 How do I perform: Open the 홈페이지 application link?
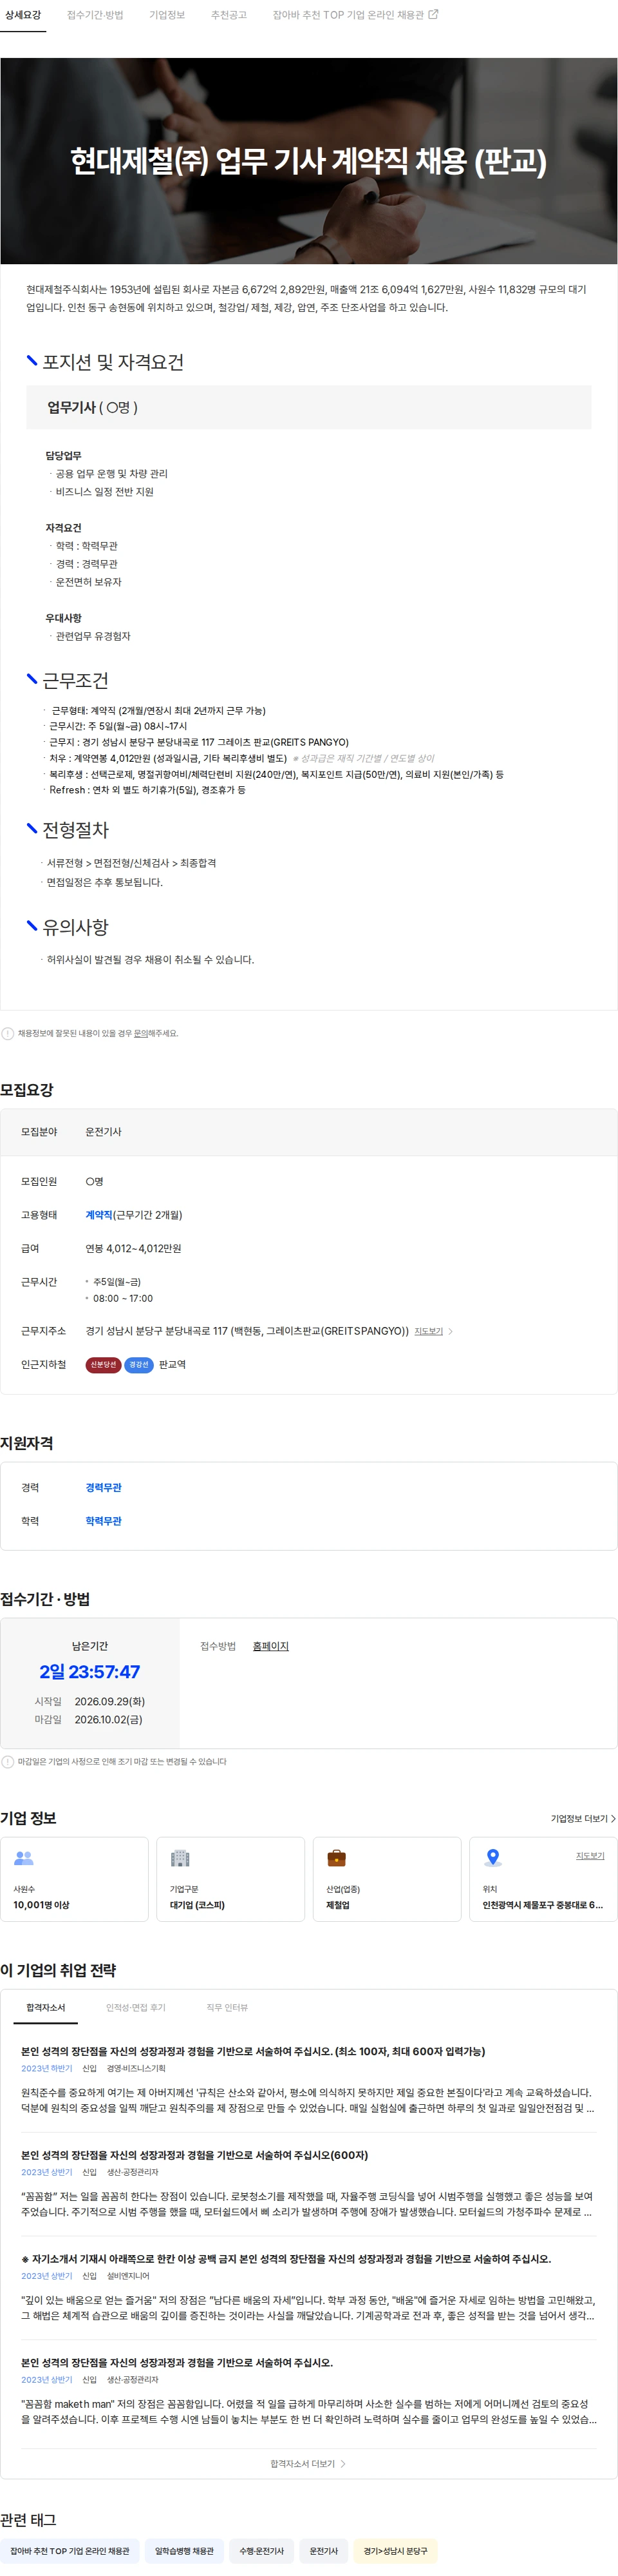click(x=270, y=1646)
